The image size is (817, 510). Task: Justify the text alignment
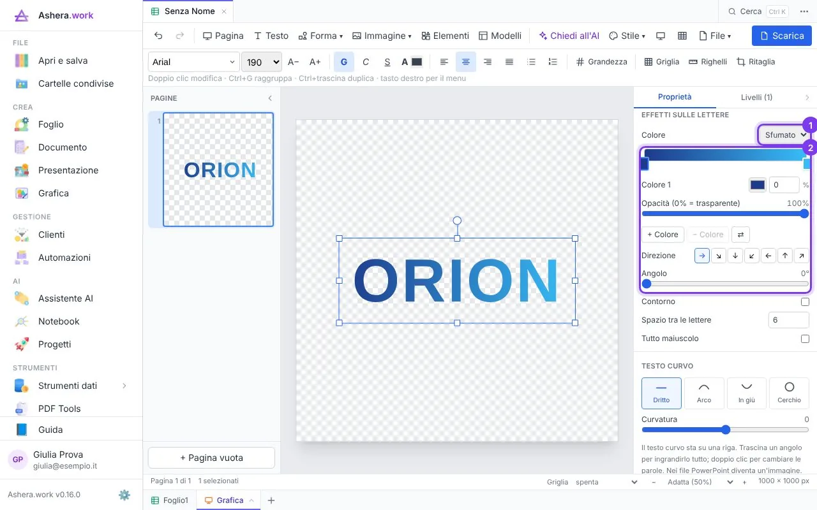509,62
